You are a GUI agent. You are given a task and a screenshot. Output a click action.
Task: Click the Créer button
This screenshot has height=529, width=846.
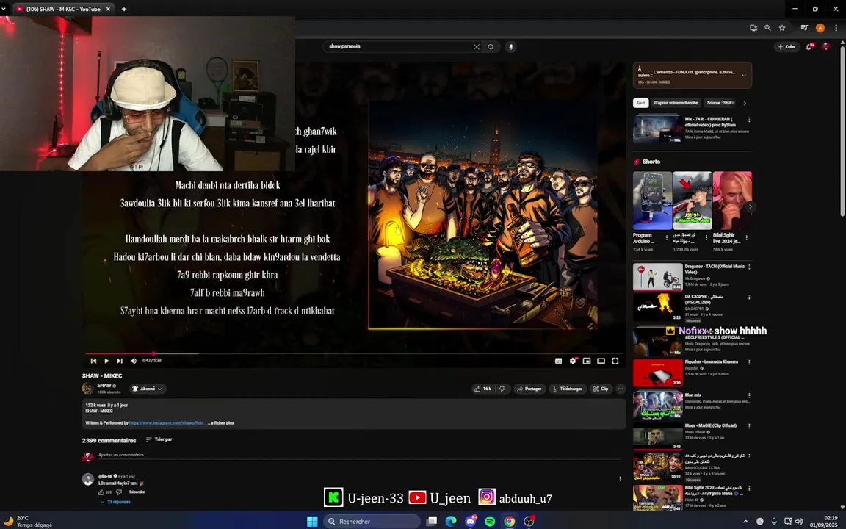coord(787,47)
